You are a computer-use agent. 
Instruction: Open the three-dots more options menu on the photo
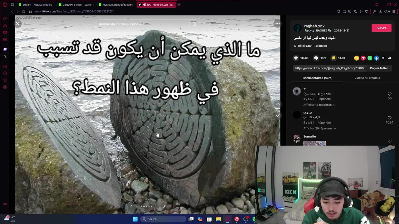click(x=277, y=24)
